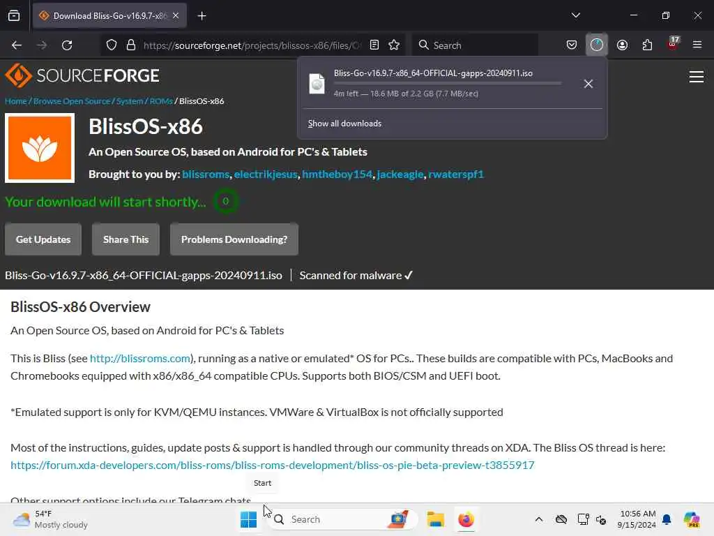Reload the current page

tap(67, 45)
